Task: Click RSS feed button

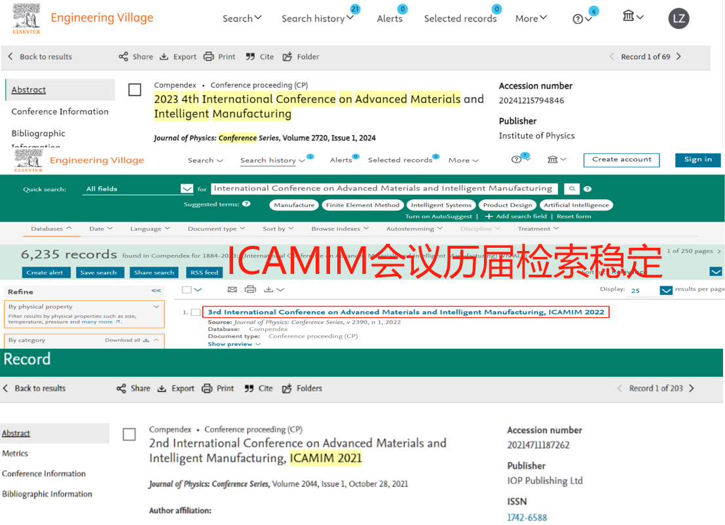Action: [204, 273]
